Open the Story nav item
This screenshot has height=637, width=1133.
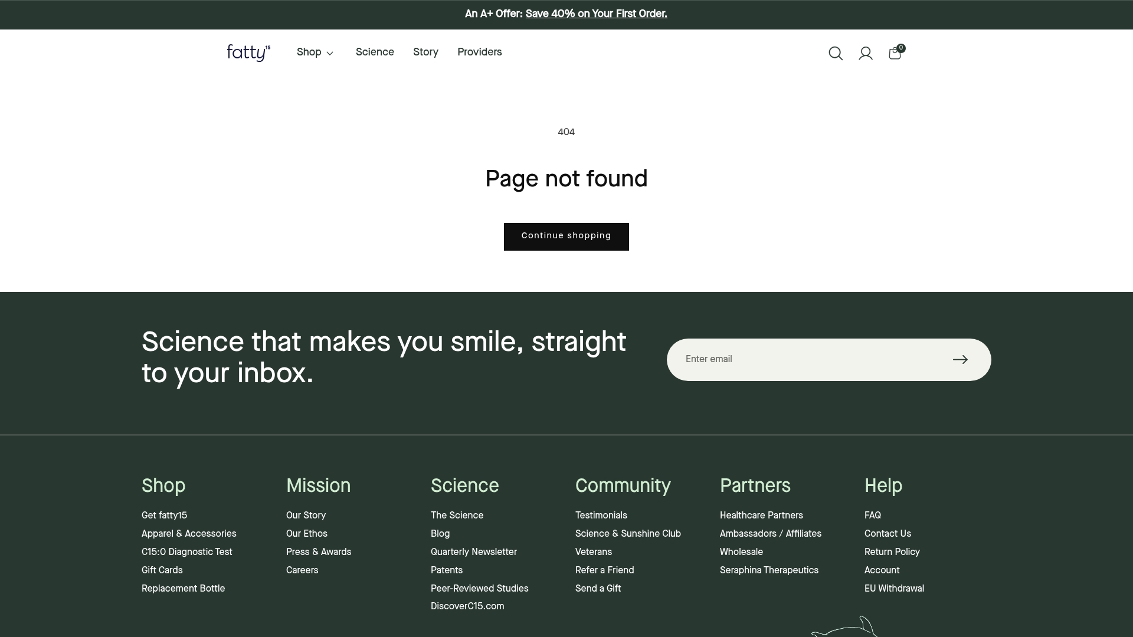point(425,52)
